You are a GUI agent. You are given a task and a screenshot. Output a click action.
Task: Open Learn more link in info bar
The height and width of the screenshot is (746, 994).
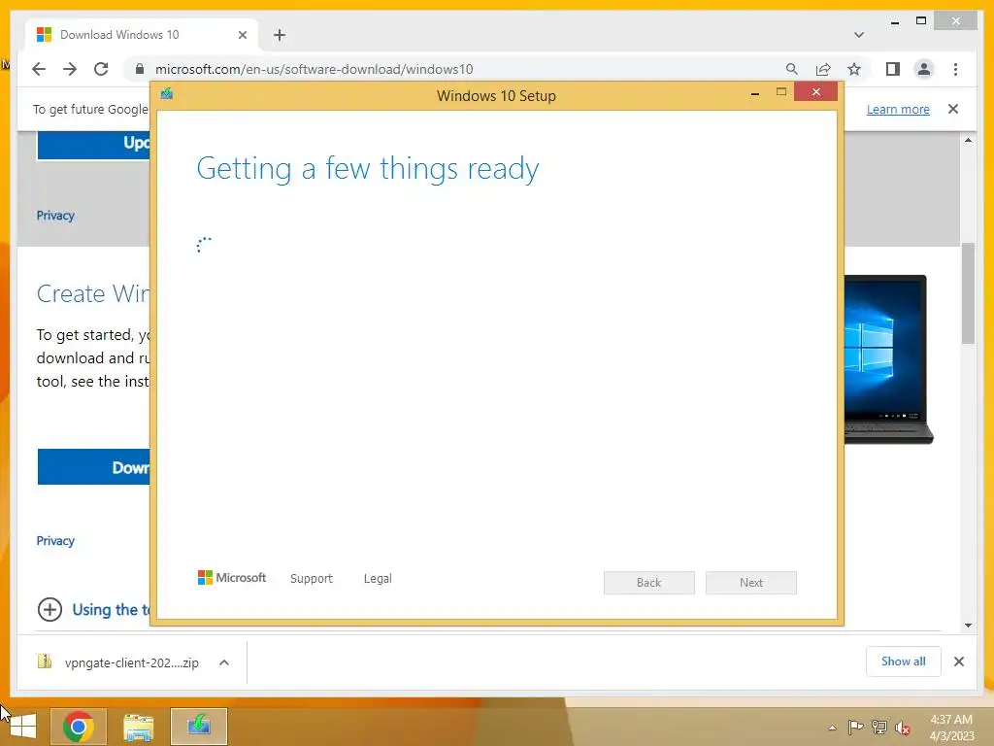(898, 109)
